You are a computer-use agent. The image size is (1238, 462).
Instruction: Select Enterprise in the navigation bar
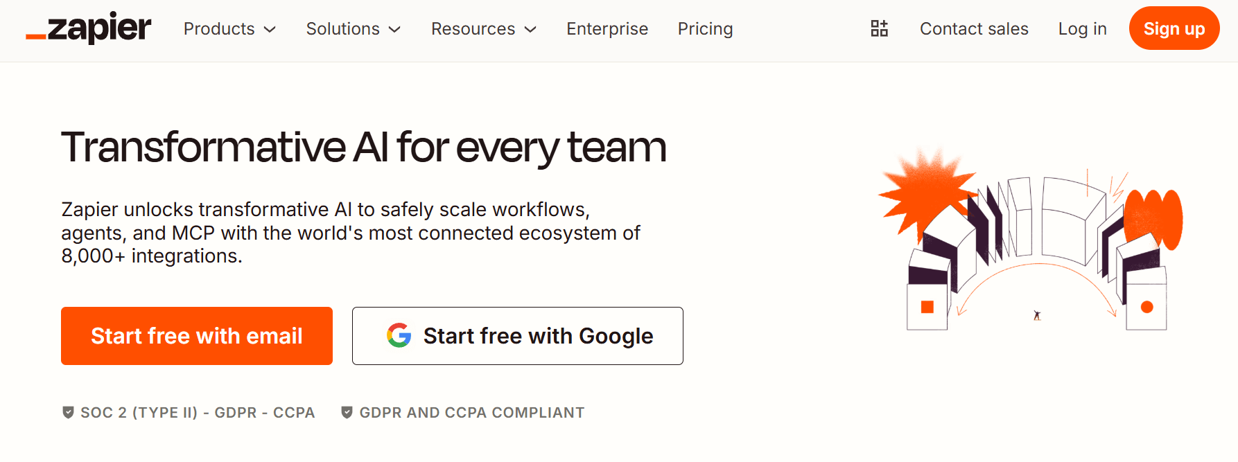click(607, 28)
